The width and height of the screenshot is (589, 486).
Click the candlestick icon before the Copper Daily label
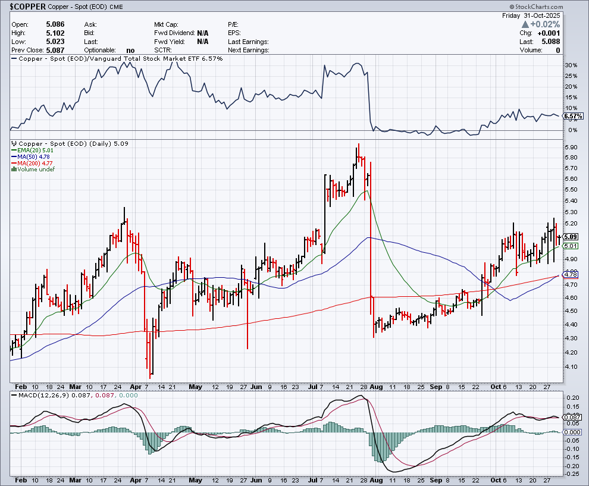pos(14,143)
